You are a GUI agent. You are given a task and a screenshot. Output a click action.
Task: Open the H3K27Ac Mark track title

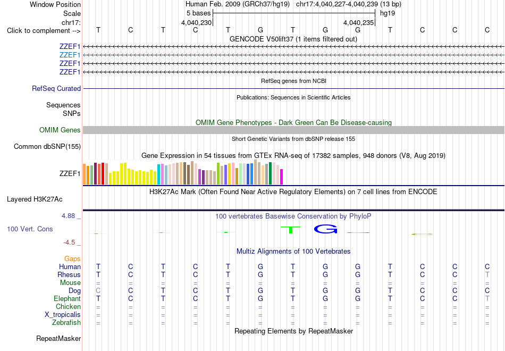[293, 192]
